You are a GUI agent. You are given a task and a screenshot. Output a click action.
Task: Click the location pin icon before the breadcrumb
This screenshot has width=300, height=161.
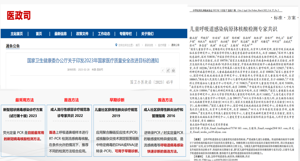click(x=116, y=45)
